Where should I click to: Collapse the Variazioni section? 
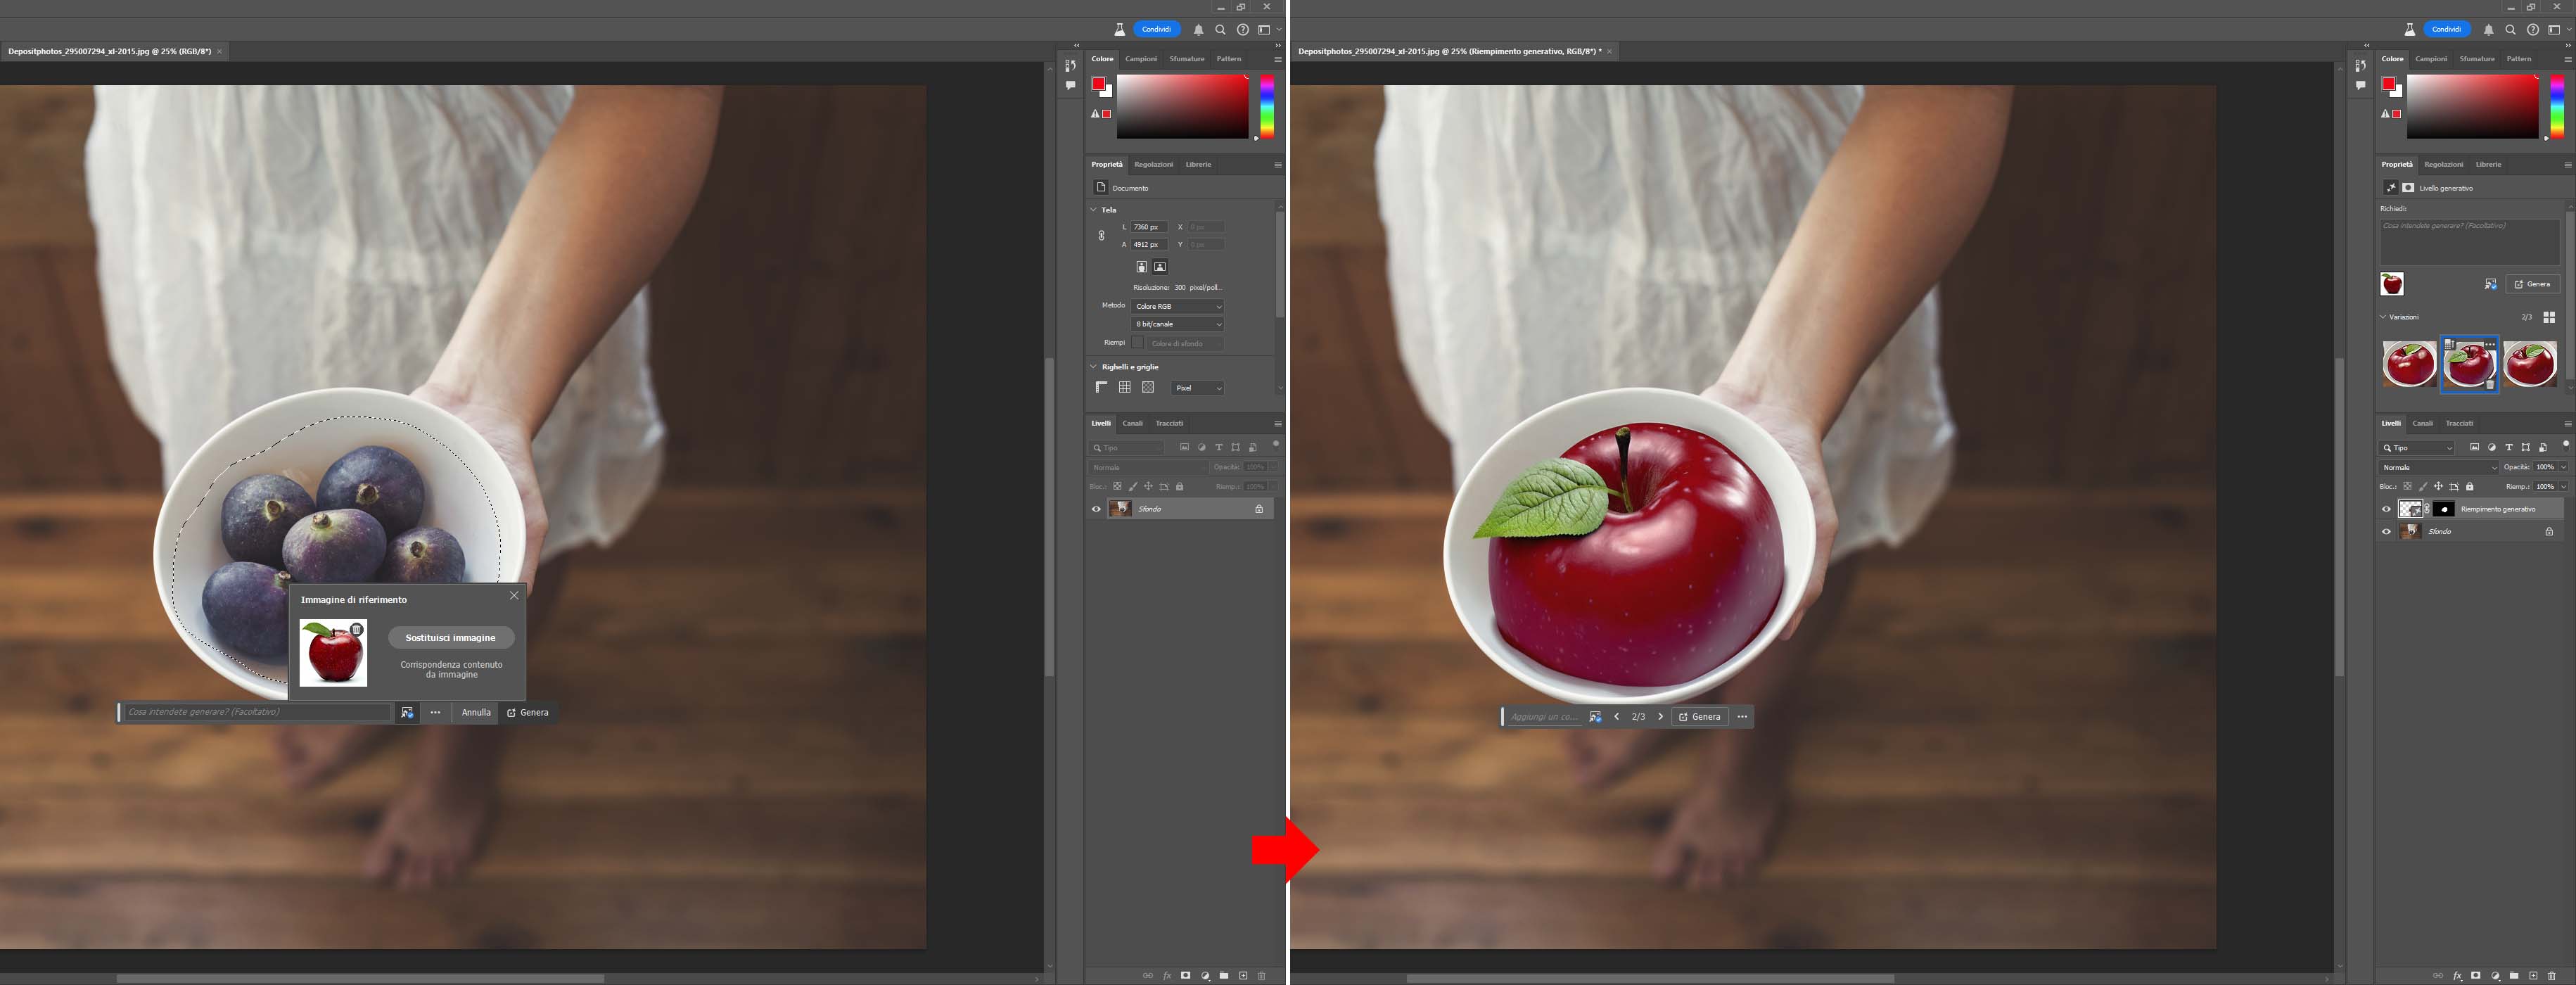2383,317
